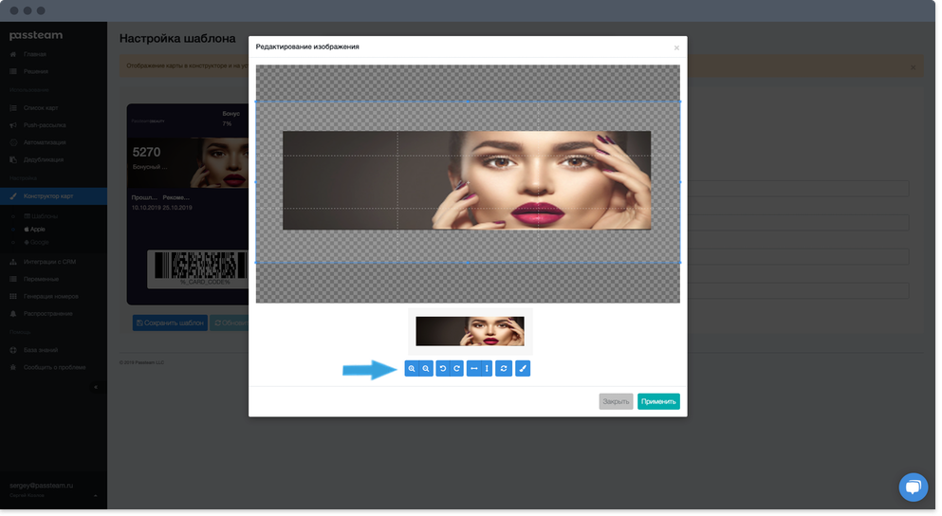942x516 pixels.
Task: Open Генерация номеров in the sidebar
Action: (x=51, y=297)
